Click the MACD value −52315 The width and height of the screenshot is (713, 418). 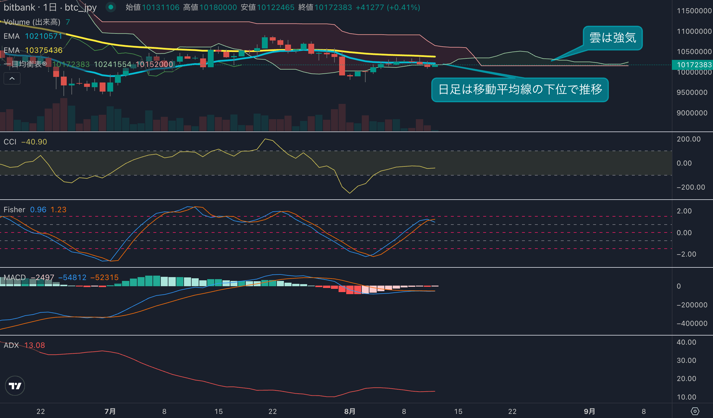tap(104, 277)
